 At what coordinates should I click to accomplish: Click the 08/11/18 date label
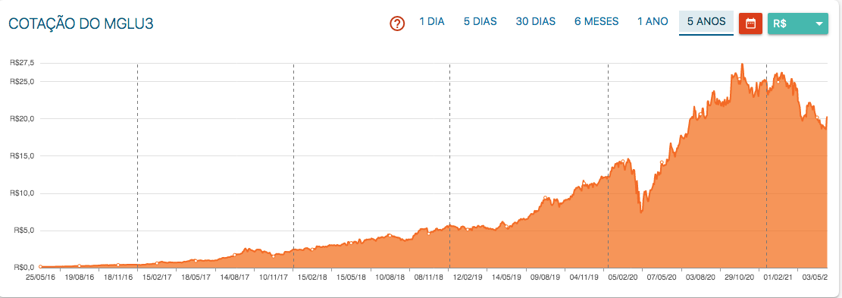coord(428,278)
